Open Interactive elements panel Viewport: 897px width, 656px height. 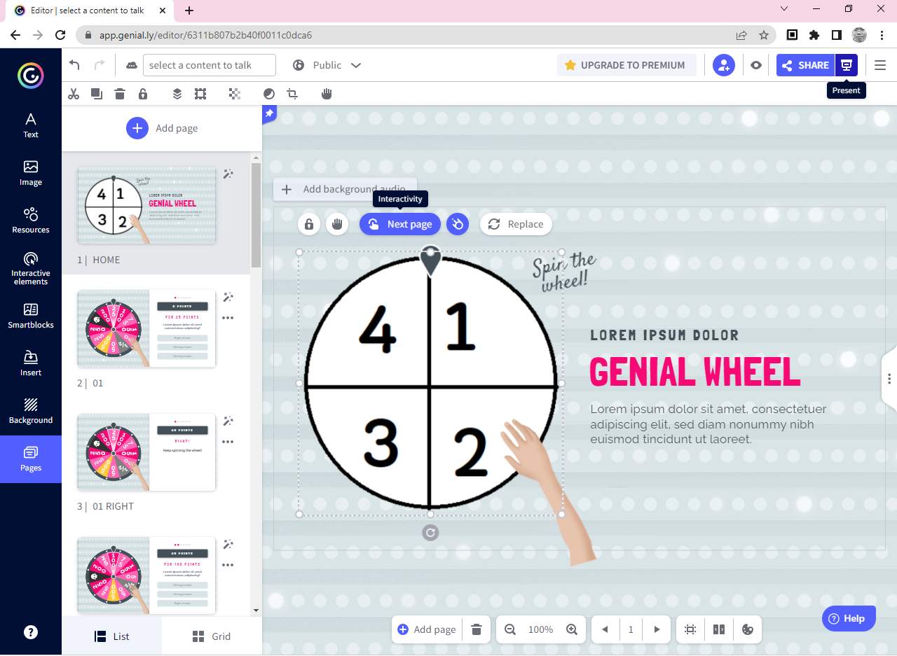pyautogui.click(x=31, y=268)
